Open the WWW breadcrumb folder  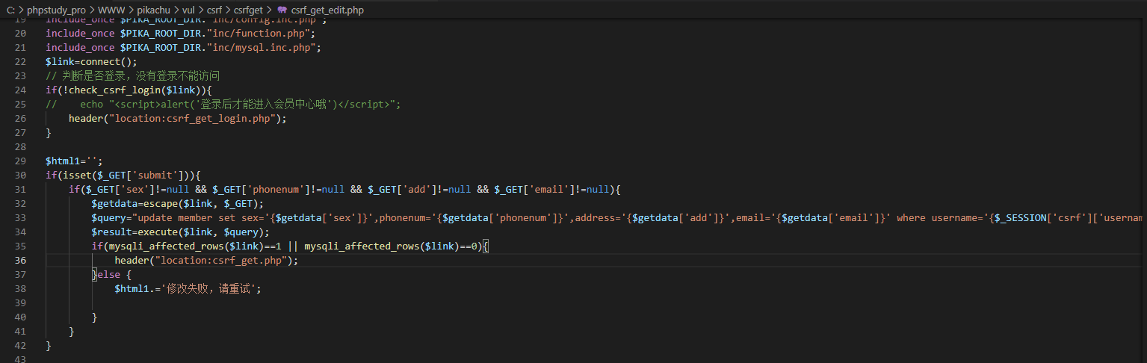[113, 10]
